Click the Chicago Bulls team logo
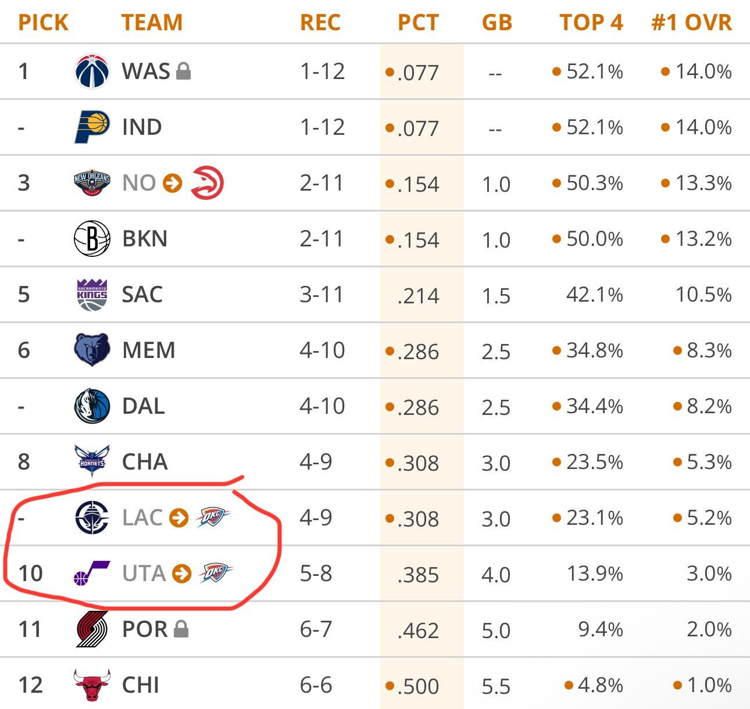 tap(92, 685)
